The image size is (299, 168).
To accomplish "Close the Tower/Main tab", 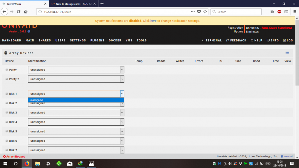I will coord(45,4).
